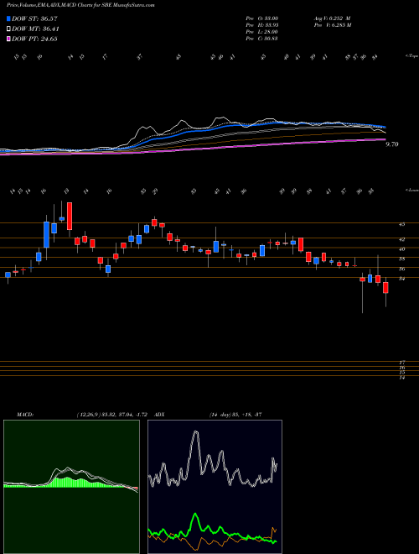Click the 14 price level label

pos(402,378)
